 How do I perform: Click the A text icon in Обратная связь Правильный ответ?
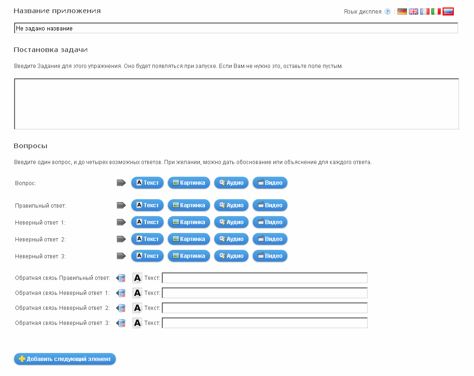pos(137,278)
